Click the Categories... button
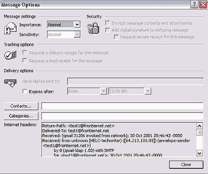Image resolution: width=208 pixels, height=174 pixels. point(21,116)
